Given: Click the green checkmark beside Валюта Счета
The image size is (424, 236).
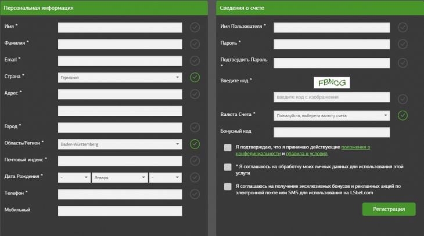Looking at the screenshot, I should [x=403, y=115].
